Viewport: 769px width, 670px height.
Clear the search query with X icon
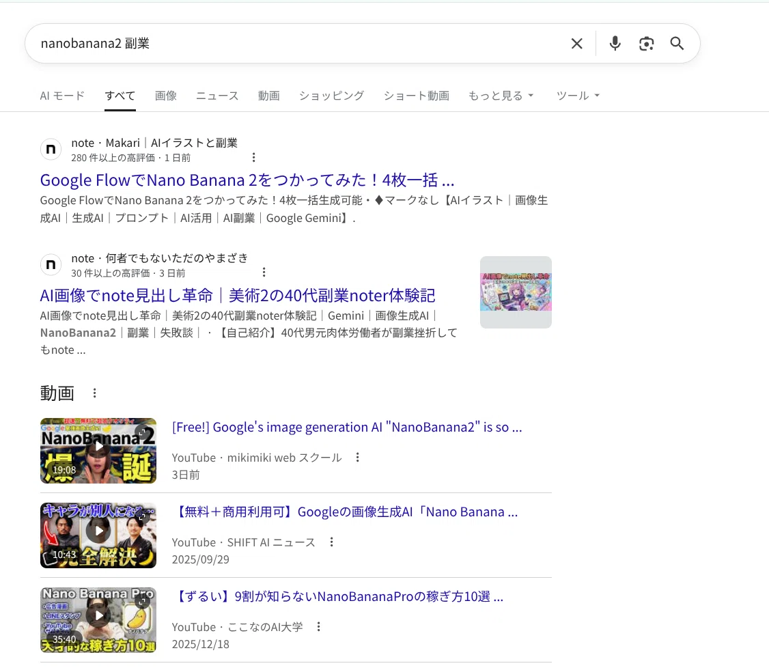[576, 44]
